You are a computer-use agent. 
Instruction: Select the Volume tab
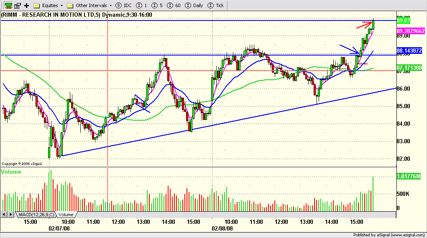[66, 215]
